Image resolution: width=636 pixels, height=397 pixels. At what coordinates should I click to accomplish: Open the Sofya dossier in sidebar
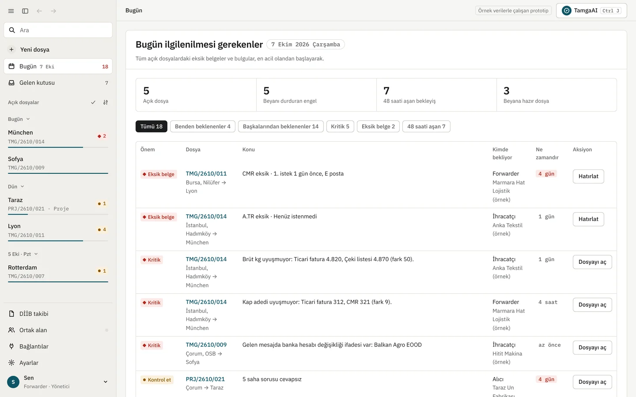[58, 164]
